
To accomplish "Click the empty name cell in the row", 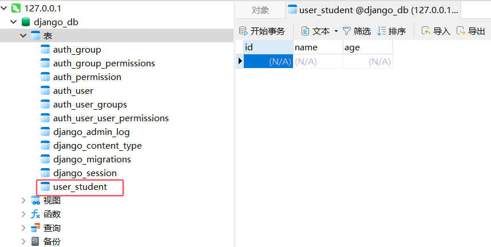I will (318, 62).
